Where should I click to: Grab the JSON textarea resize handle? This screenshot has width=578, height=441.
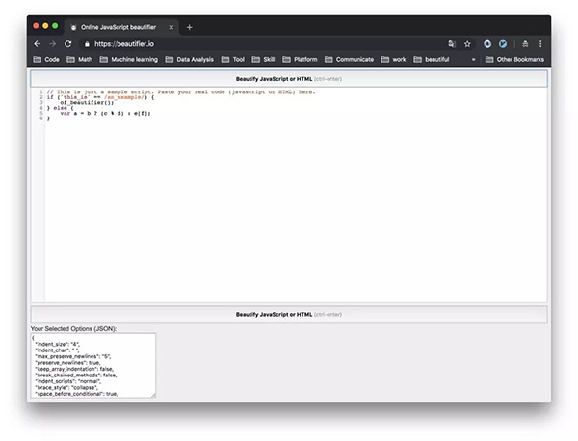[153, 396]
